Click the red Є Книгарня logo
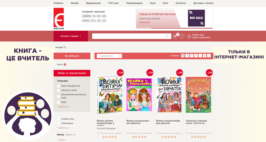 click(x=59, y=19)
